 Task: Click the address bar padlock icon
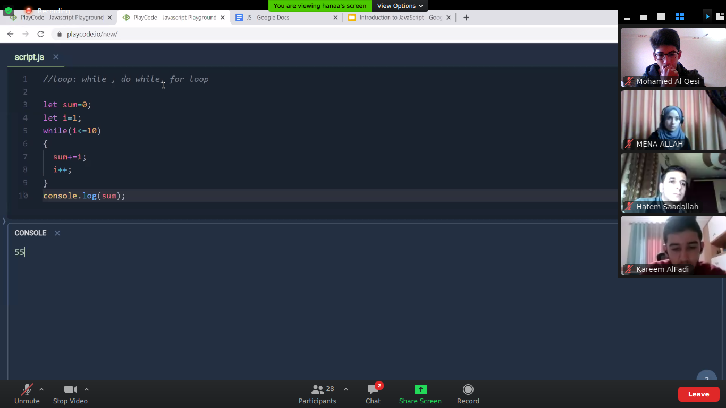(59, 34)
